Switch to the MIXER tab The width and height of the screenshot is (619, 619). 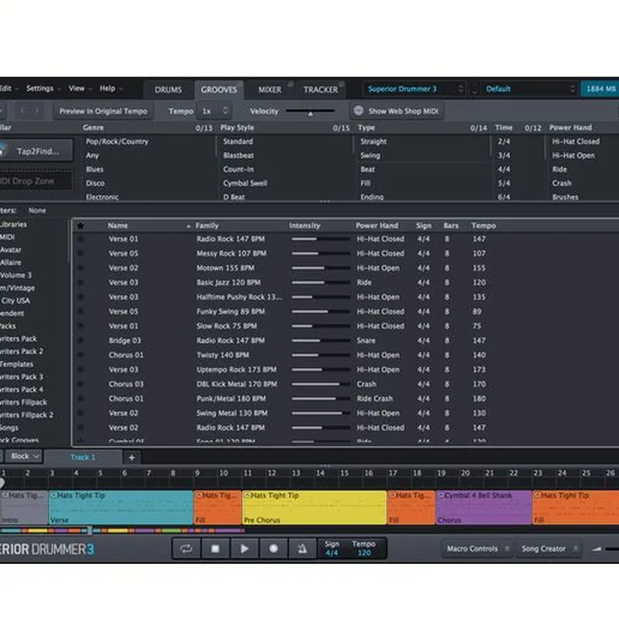(270, 89)
